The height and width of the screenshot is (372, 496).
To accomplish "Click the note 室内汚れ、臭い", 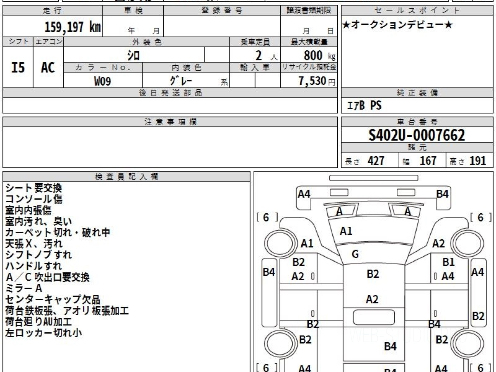I will 38,222.
